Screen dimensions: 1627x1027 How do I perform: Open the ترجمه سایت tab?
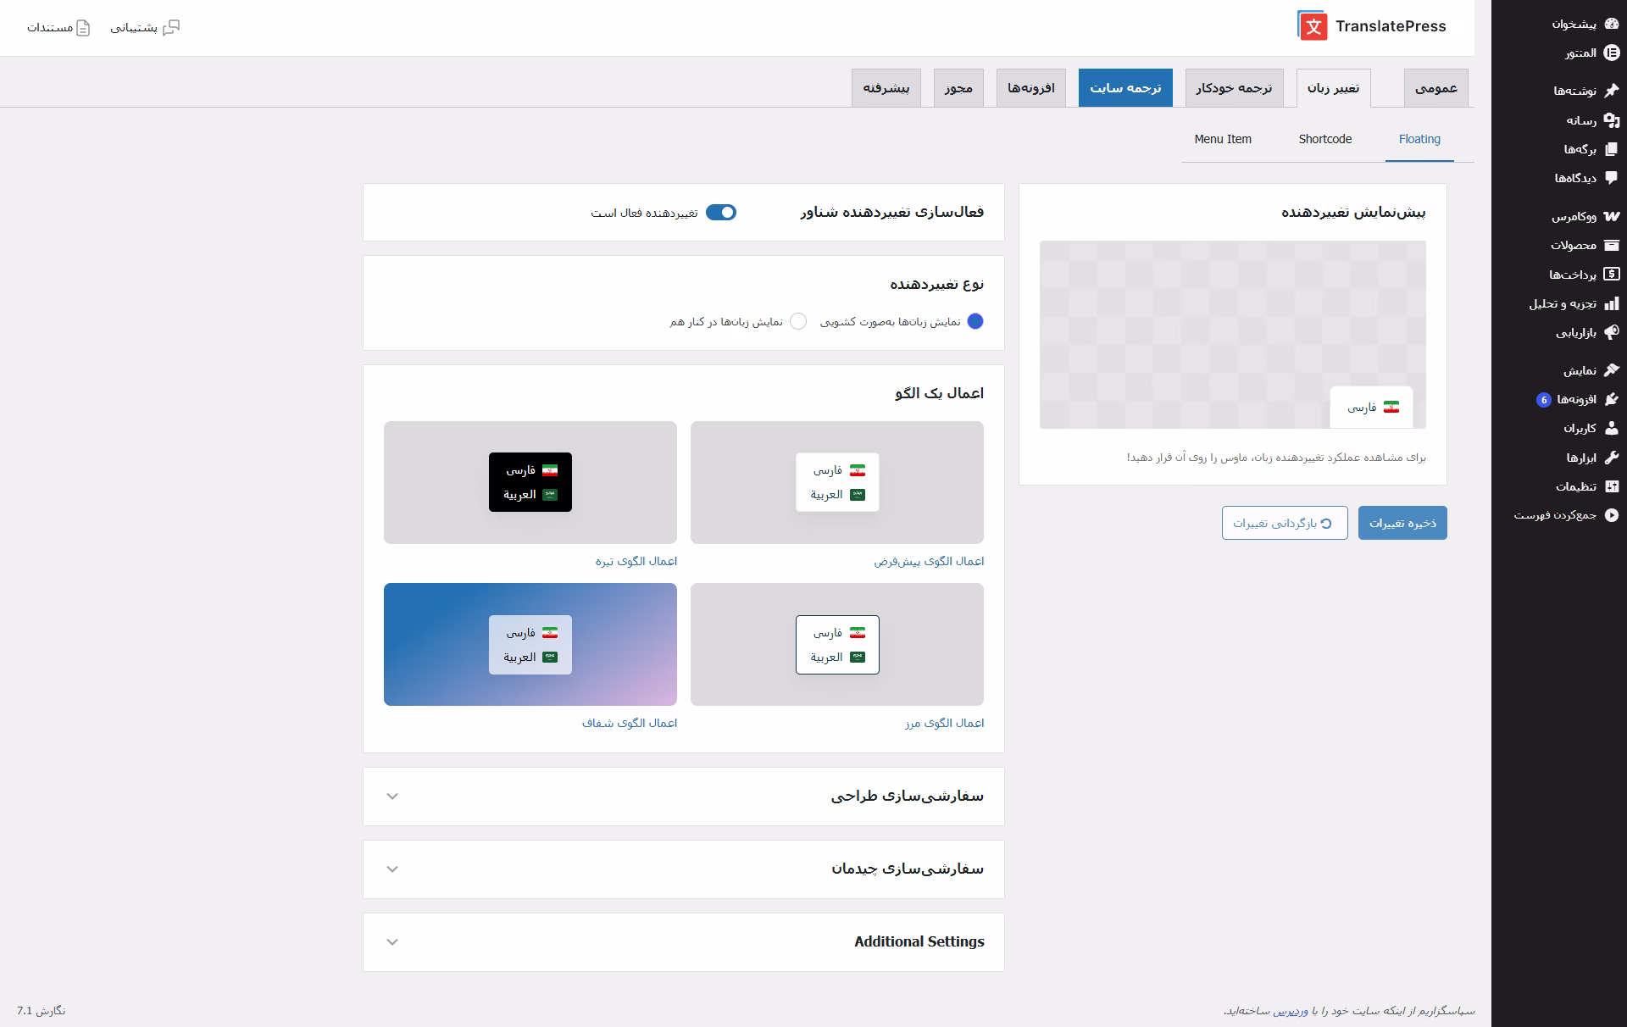coord(1125,88)
